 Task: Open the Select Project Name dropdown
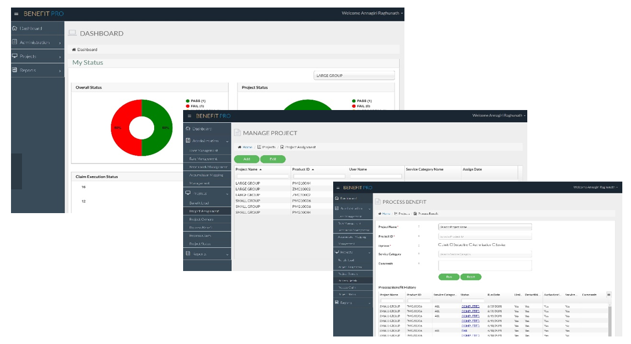click(484, 227)
